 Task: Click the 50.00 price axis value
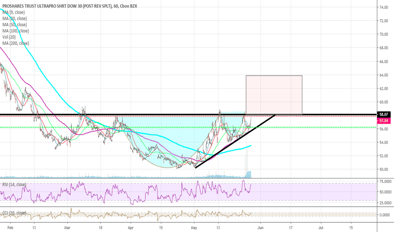(x=384, y=169)
